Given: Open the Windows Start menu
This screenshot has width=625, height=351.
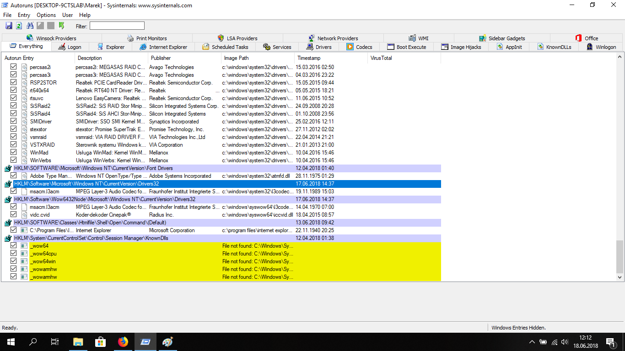Looking at the screenshot, I should (11, 342).
